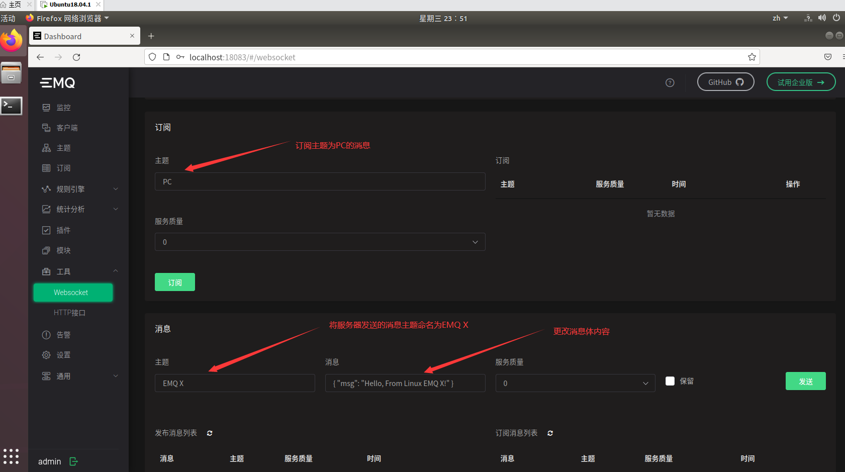Screen dimensions: 845x472
Task: Select the 客户端 clients sidebar icon
Action: click(46, 127)
